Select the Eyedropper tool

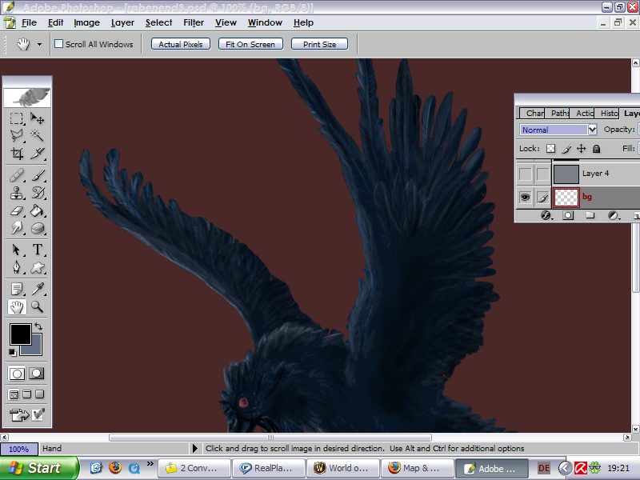coord(38,289)
